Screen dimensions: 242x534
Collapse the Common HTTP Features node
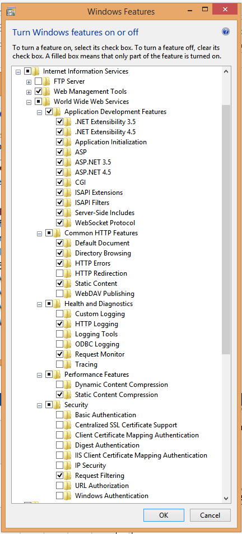pos(39,234)
